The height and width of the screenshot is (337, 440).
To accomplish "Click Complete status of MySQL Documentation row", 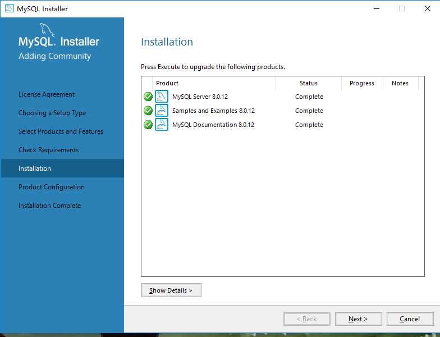I will (x=309, y=125).
